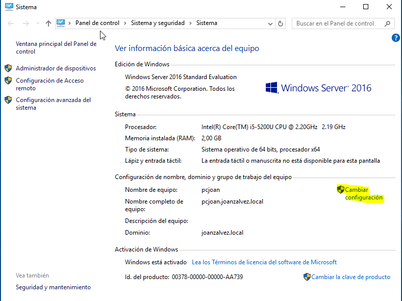This screenshot has height=301, width=402.
Task: Click the computer icon in address bar
Action: point(61,23)
